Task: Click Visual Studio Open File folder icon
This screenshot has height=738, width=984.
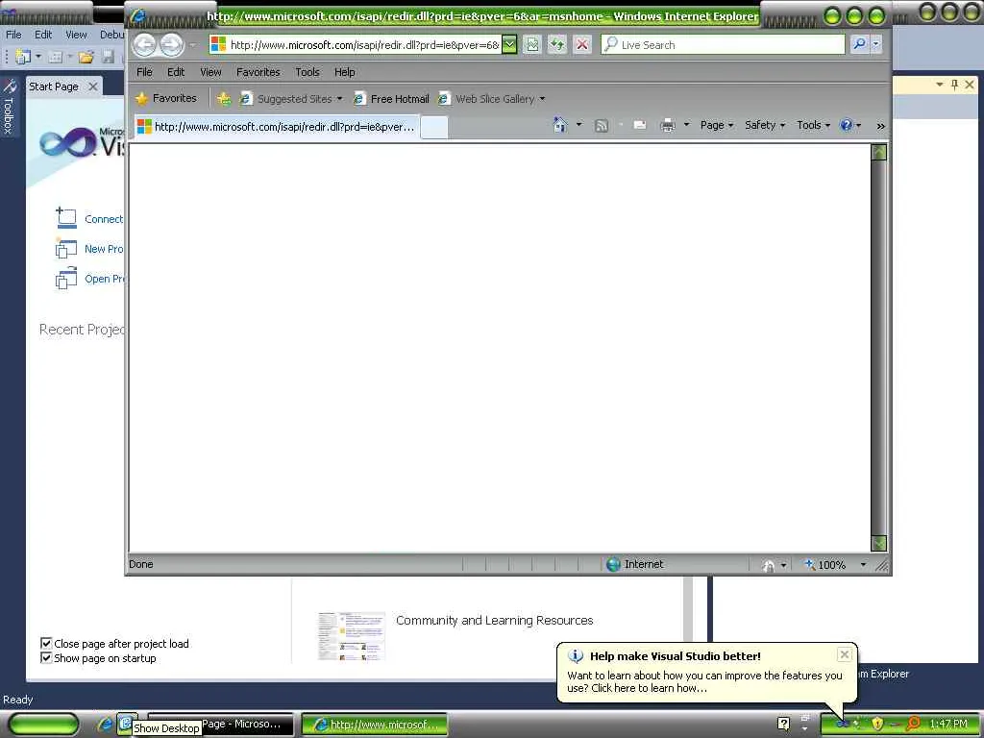Action: tap(86, 57)
